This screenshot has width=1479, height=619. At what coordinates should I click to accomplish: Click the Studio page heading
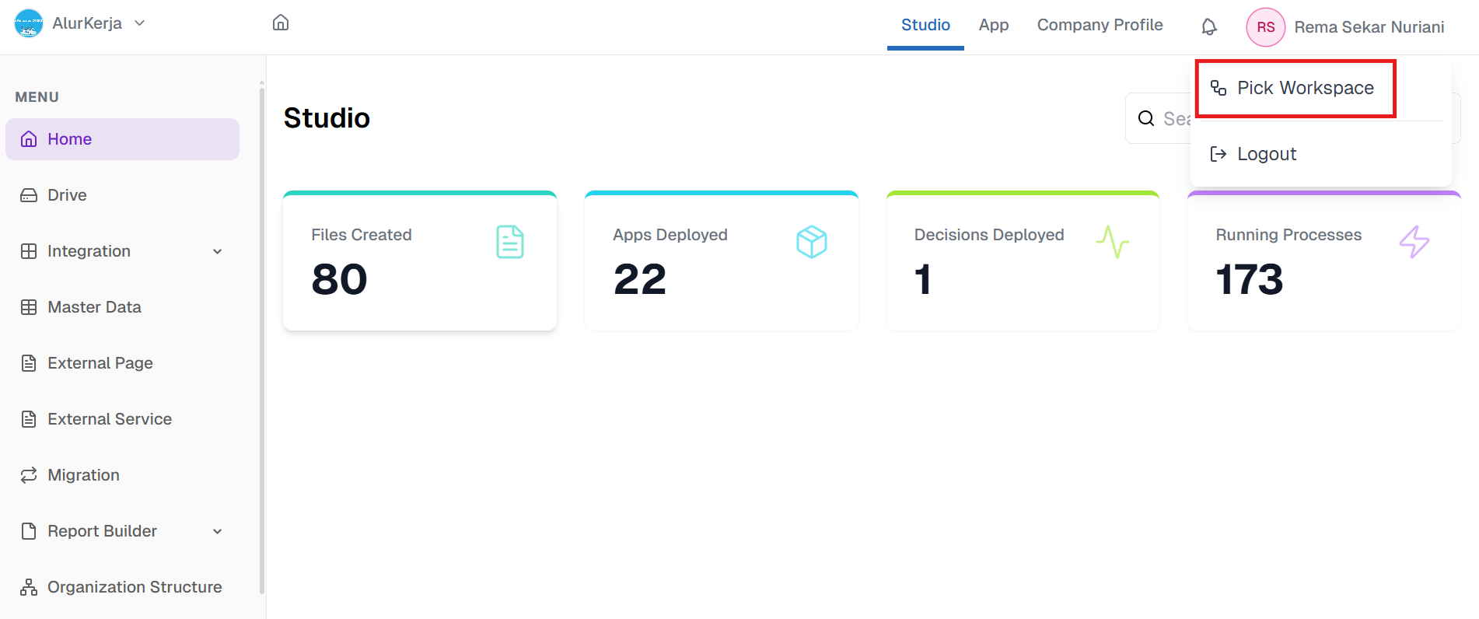point(327,118)
